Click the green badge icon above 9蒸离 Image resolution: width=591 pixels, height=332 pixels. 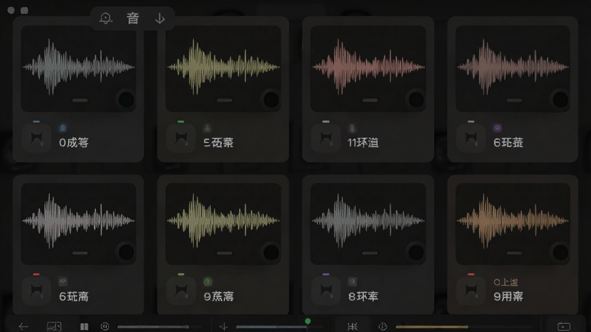[207, 281]
